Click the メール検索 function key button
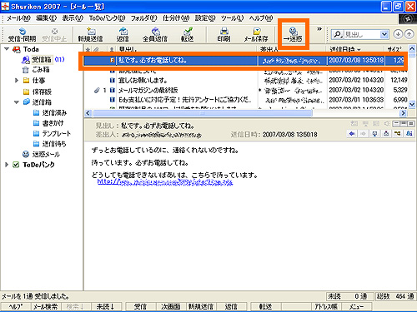Screen dimensions: 417x312 tap(46, 306)
